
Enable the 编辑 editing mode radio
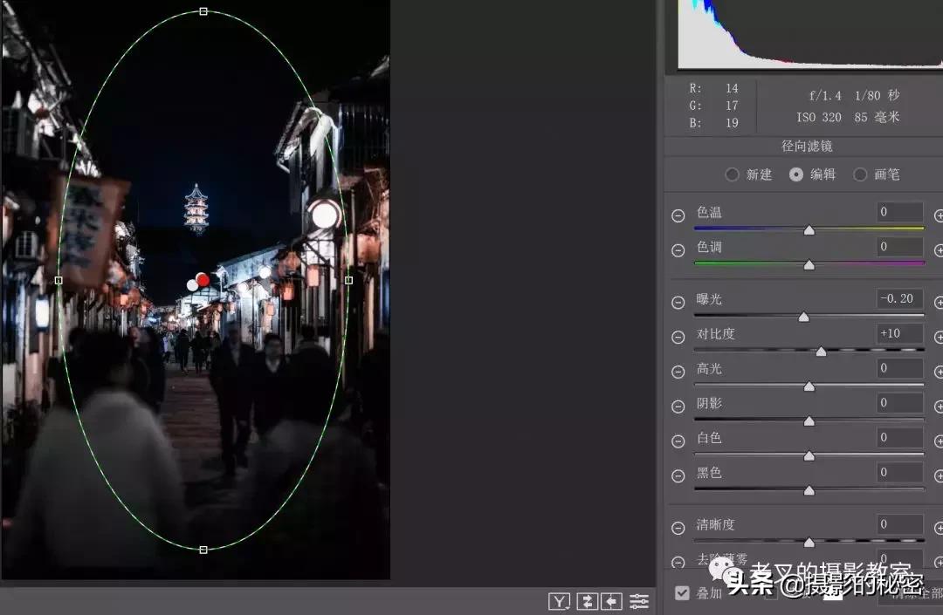(x=796, y=174)
